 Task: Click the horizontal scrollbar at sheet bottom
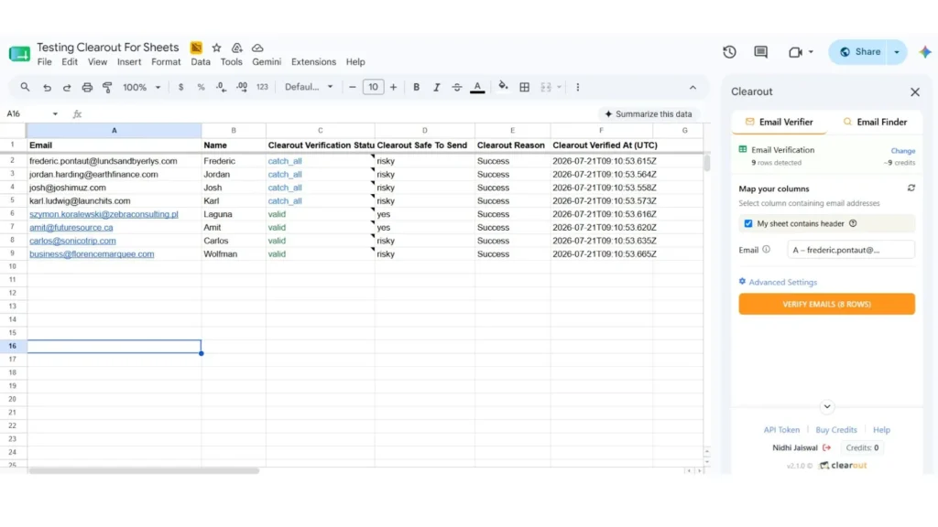click(x=144, y=471)
